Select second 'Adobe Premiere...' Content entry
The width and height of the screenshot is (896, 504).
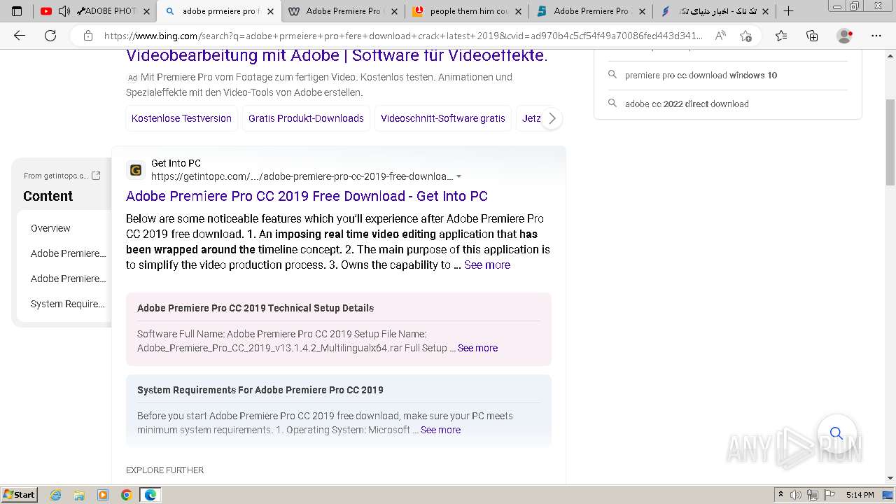68,279
